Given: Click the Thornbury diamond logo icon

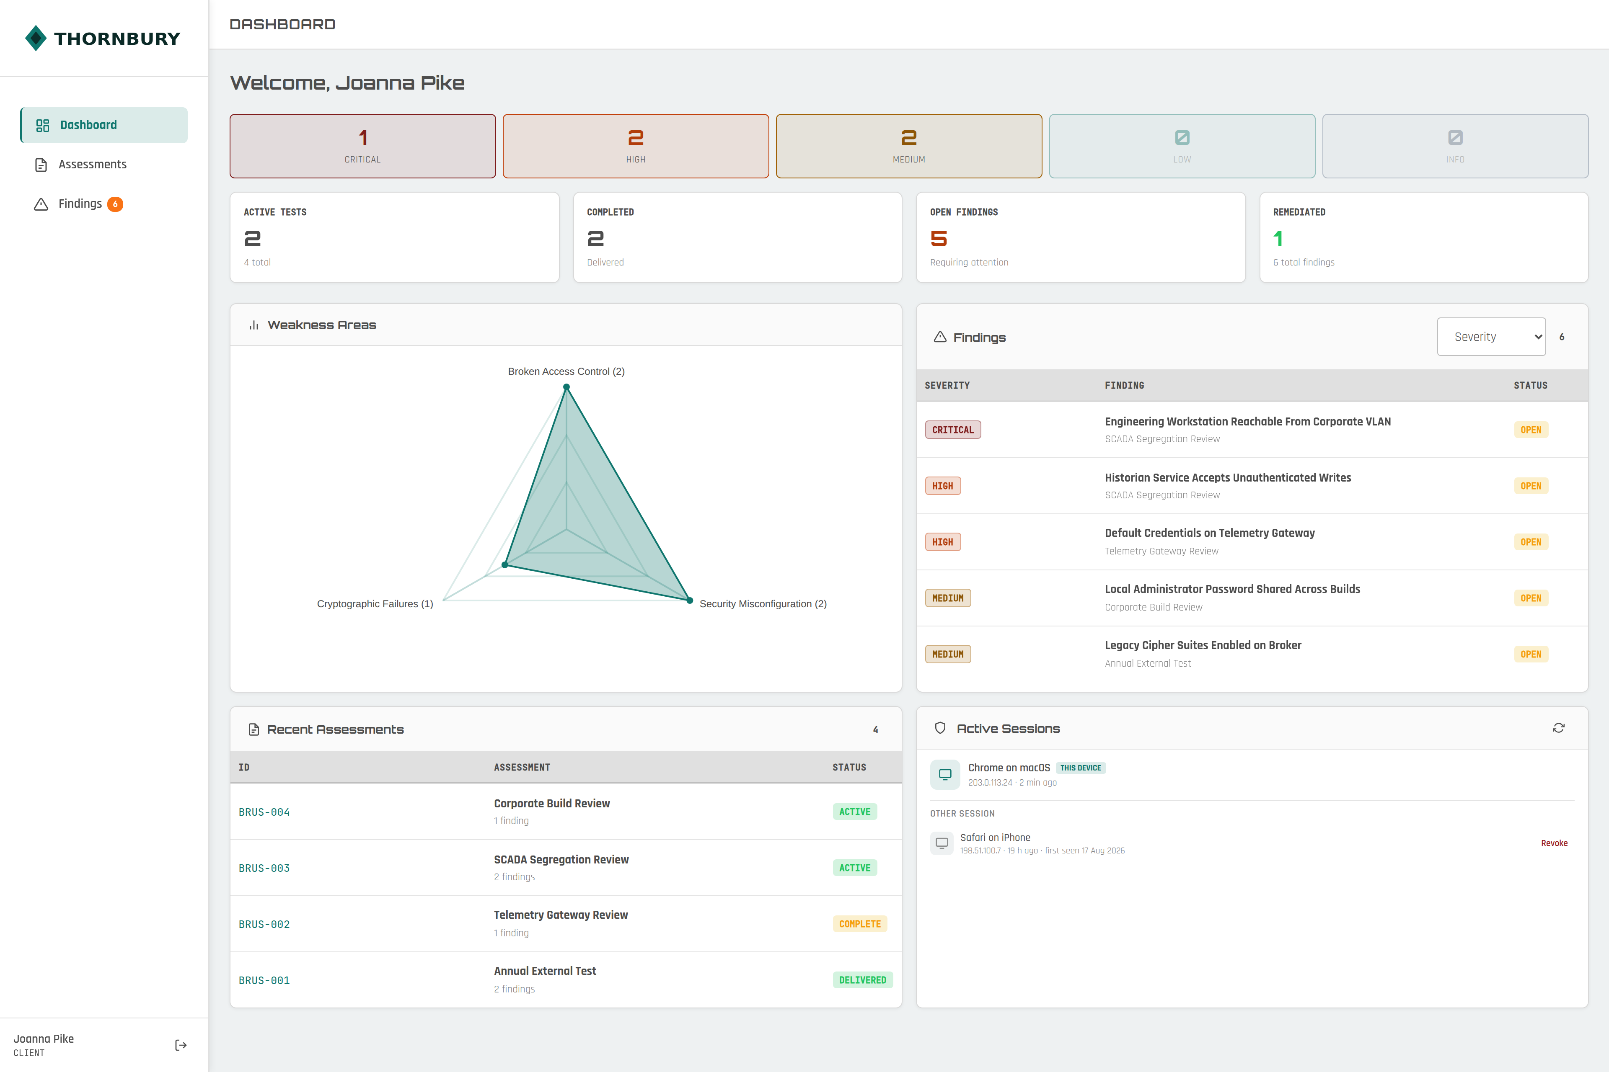Looking at the screenshot, I should coord(36,38).
